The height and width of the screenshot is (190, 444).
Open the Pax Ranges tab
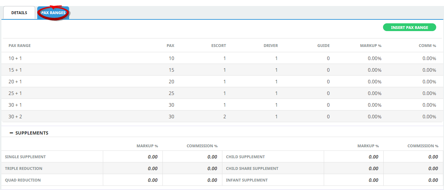coord(53,13)
